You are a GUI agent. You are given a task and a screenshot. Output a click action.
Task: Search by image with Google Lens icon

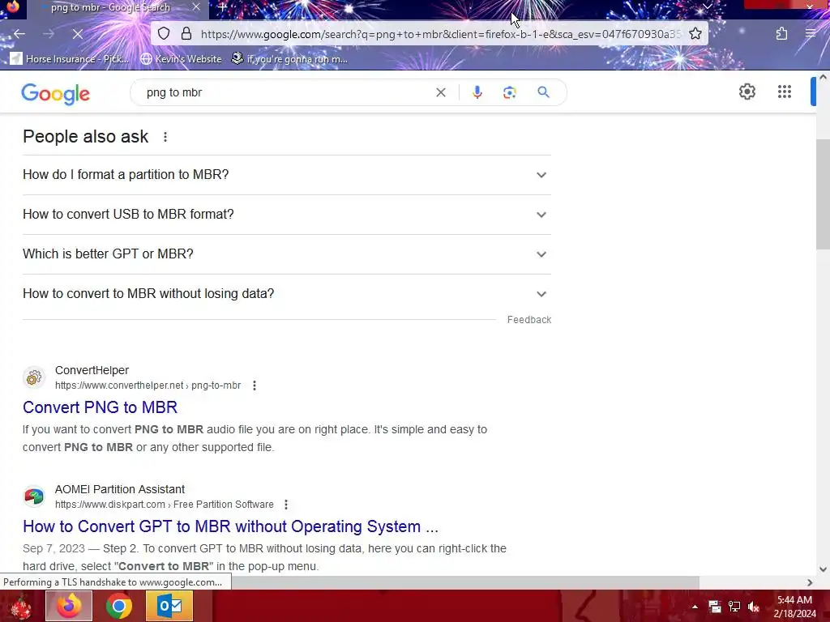pyautogui.click(x=509, y=92)
